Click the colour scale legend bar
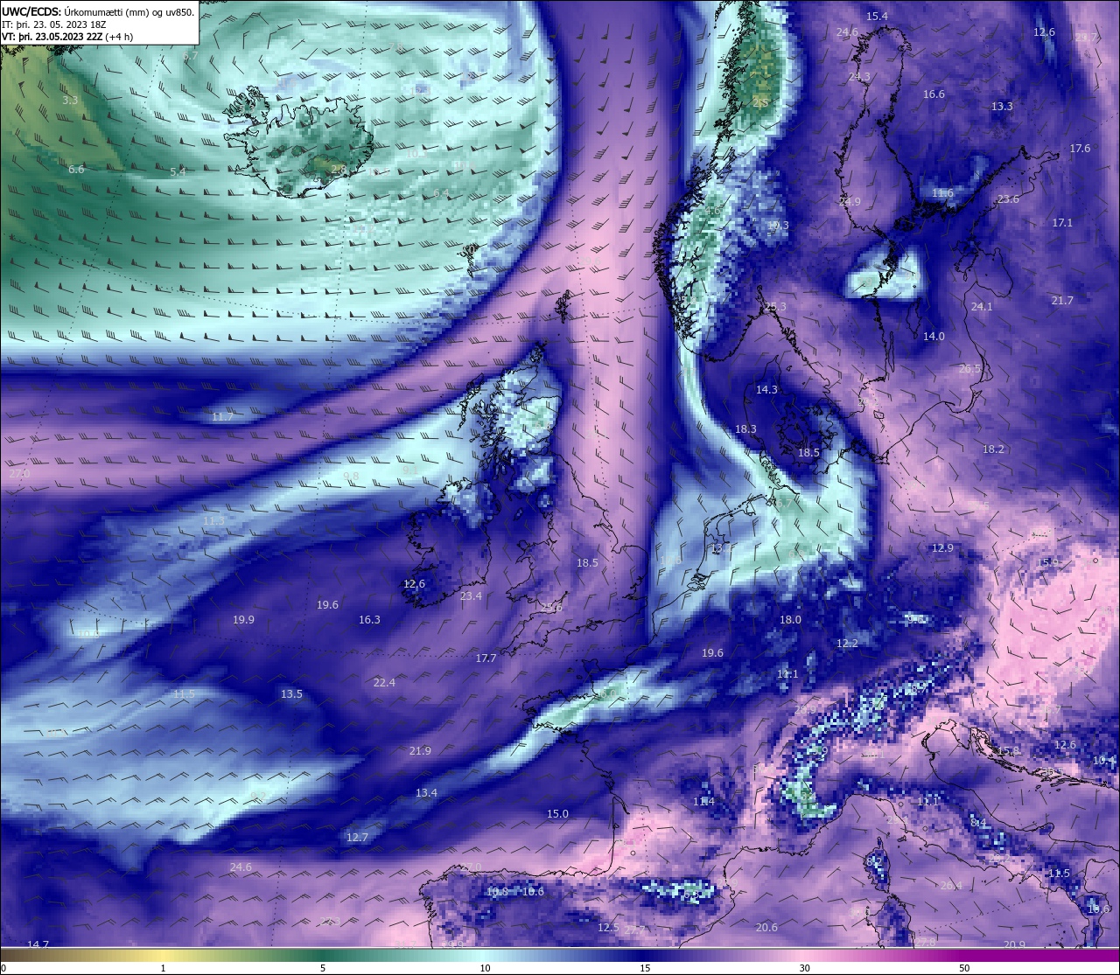This screenshot has height=975, width=1120. pos(560,955)
